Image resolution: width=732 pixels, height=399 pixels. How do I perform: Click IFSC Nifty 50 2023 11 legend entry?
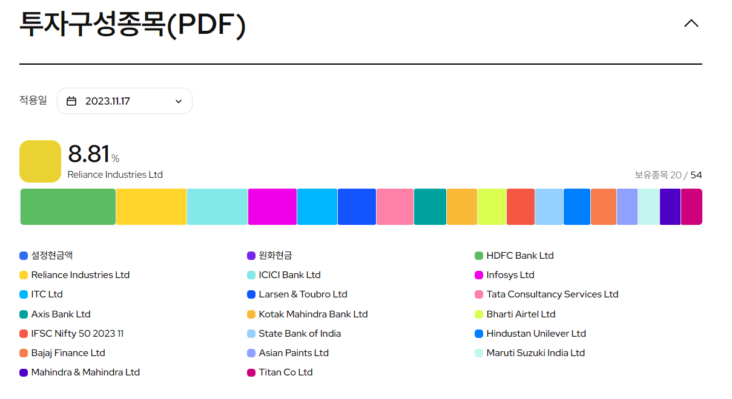tap(71, 334)
